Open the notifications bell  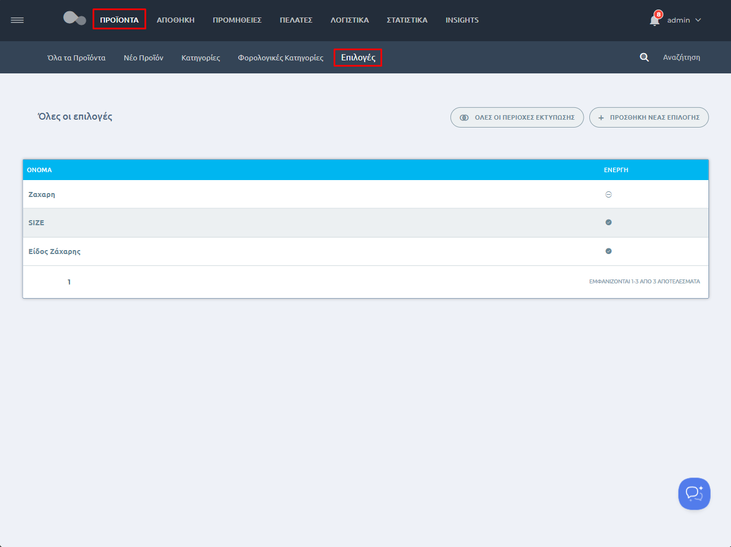click(x=655, y=20)
